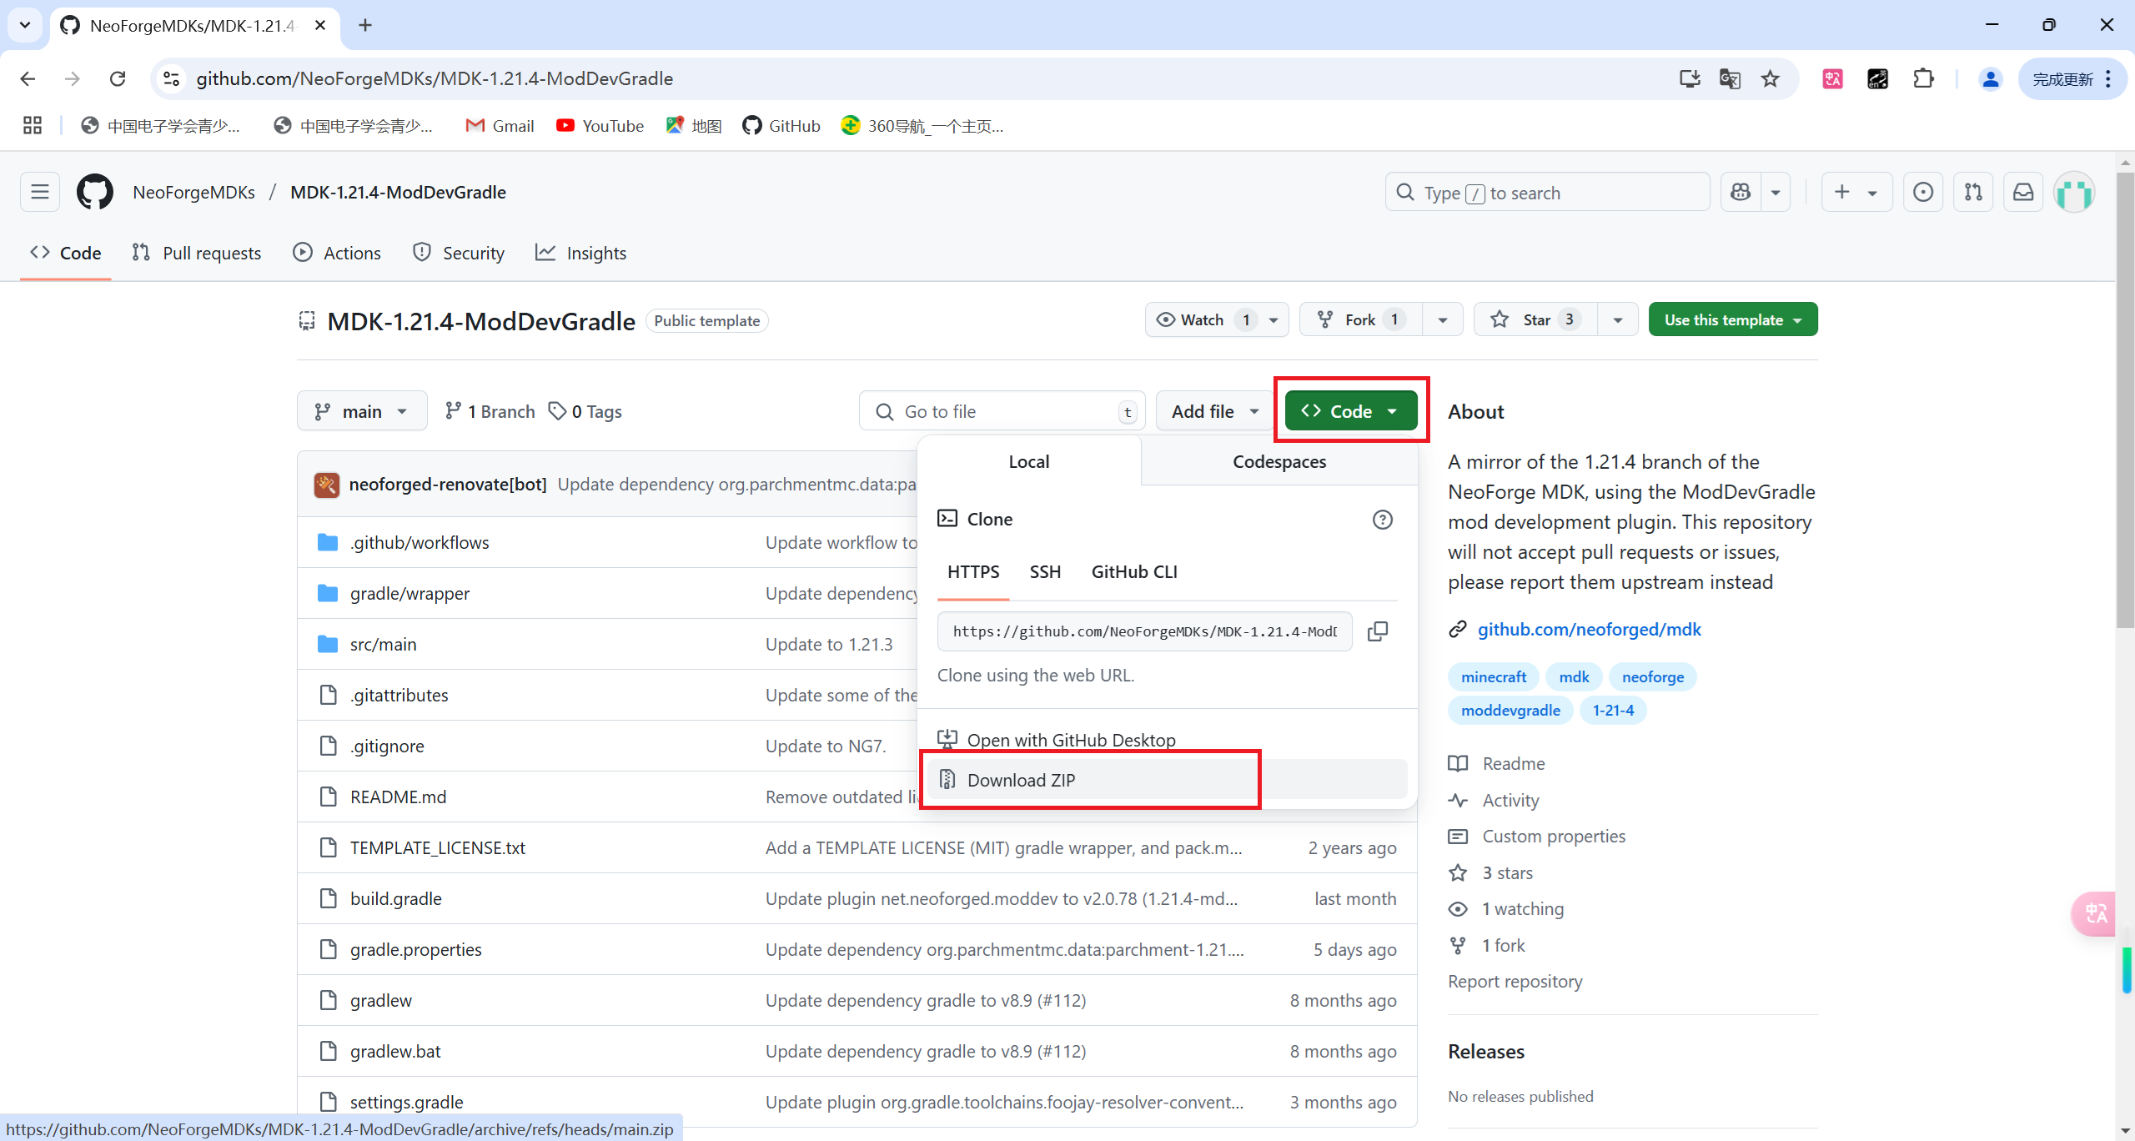Open the issues icon in header
This screenshot has height=1141, width=2135.
coord(1923,193)
